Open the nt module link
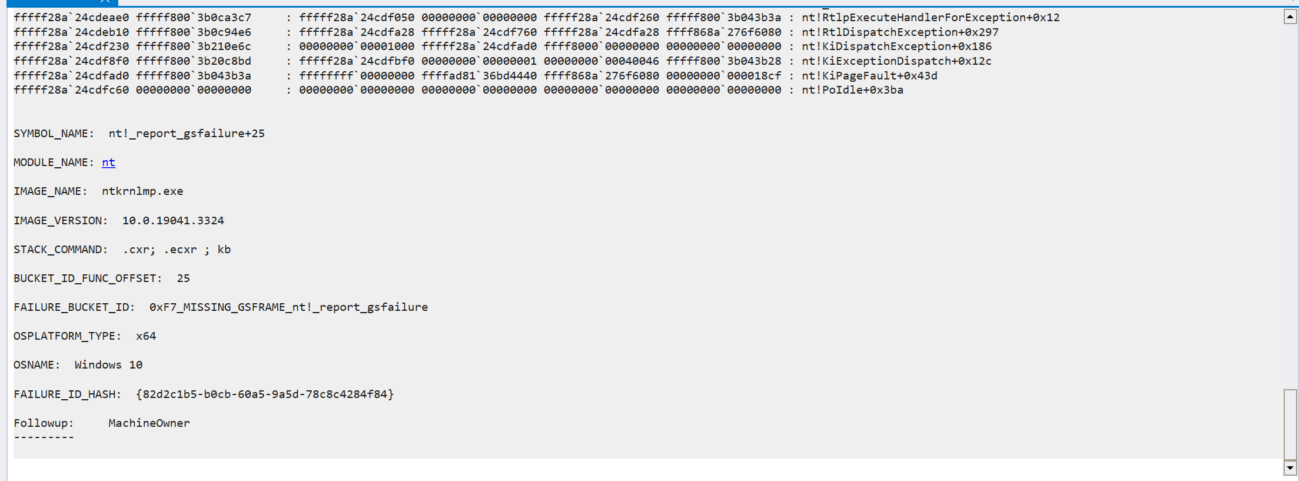 coord(108,162)
